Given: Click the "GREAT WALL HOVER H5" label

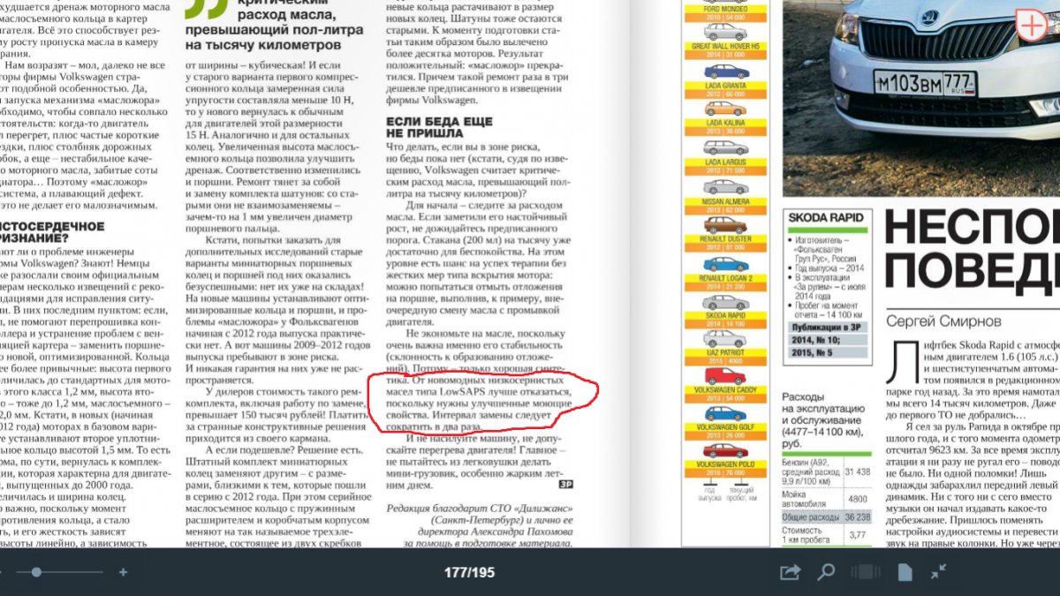Looking at the screenshot, I should [x=725, y=46].
